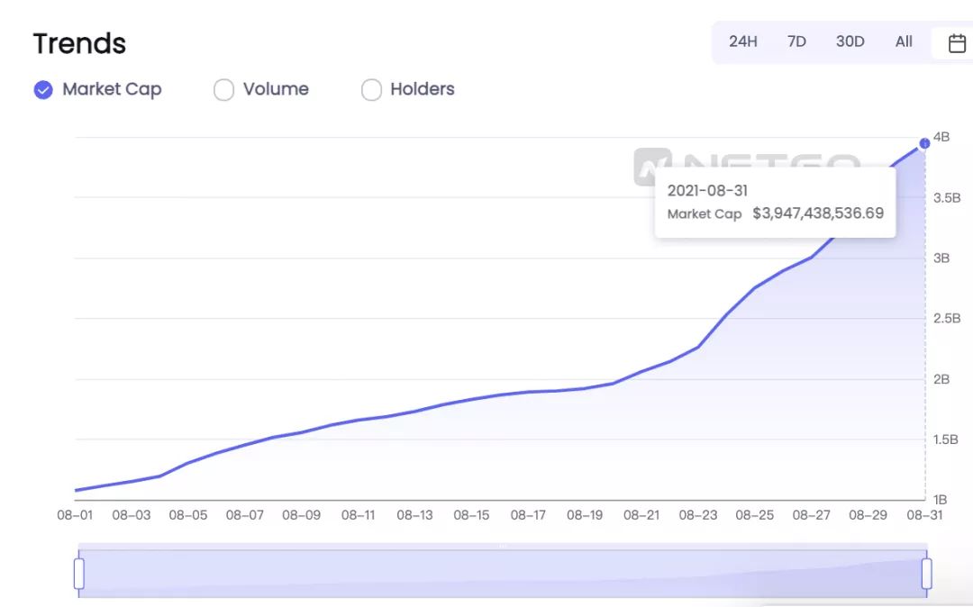This screenshot has height=607, width=973.
Task: Click the market cap value in tooltip
Action: 818,213
